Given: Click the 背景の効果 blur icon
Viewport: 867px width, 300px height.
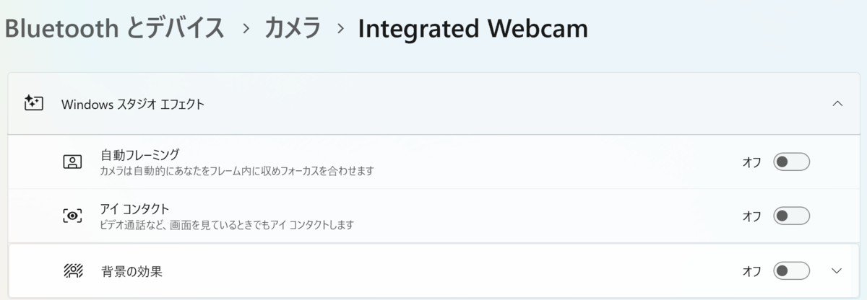Looking at the screenshot, I should tap(73, 271).
